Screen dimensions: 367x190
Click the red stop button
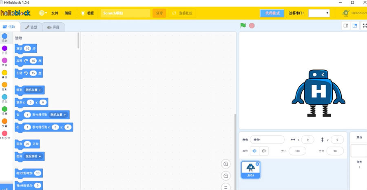[252, 26]
